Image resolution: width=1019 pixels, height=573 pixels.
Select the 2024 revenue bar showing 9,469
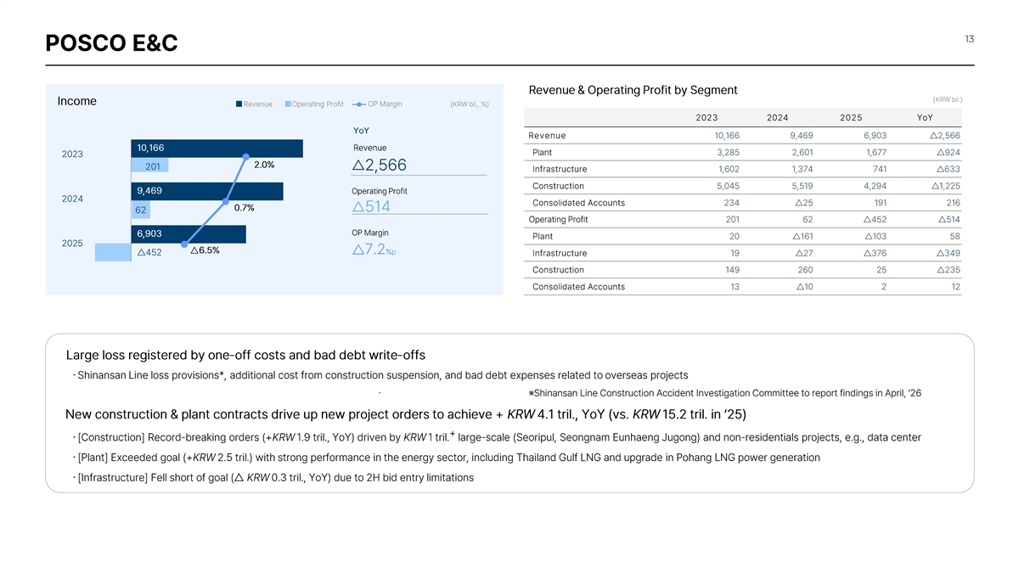tap(207, 191)
